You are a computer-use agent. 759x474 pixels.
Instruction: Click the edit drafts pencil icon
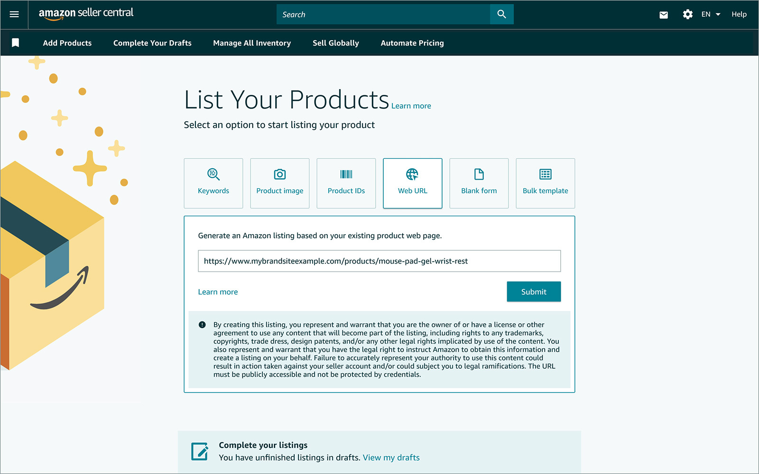[x=200, y=451]
